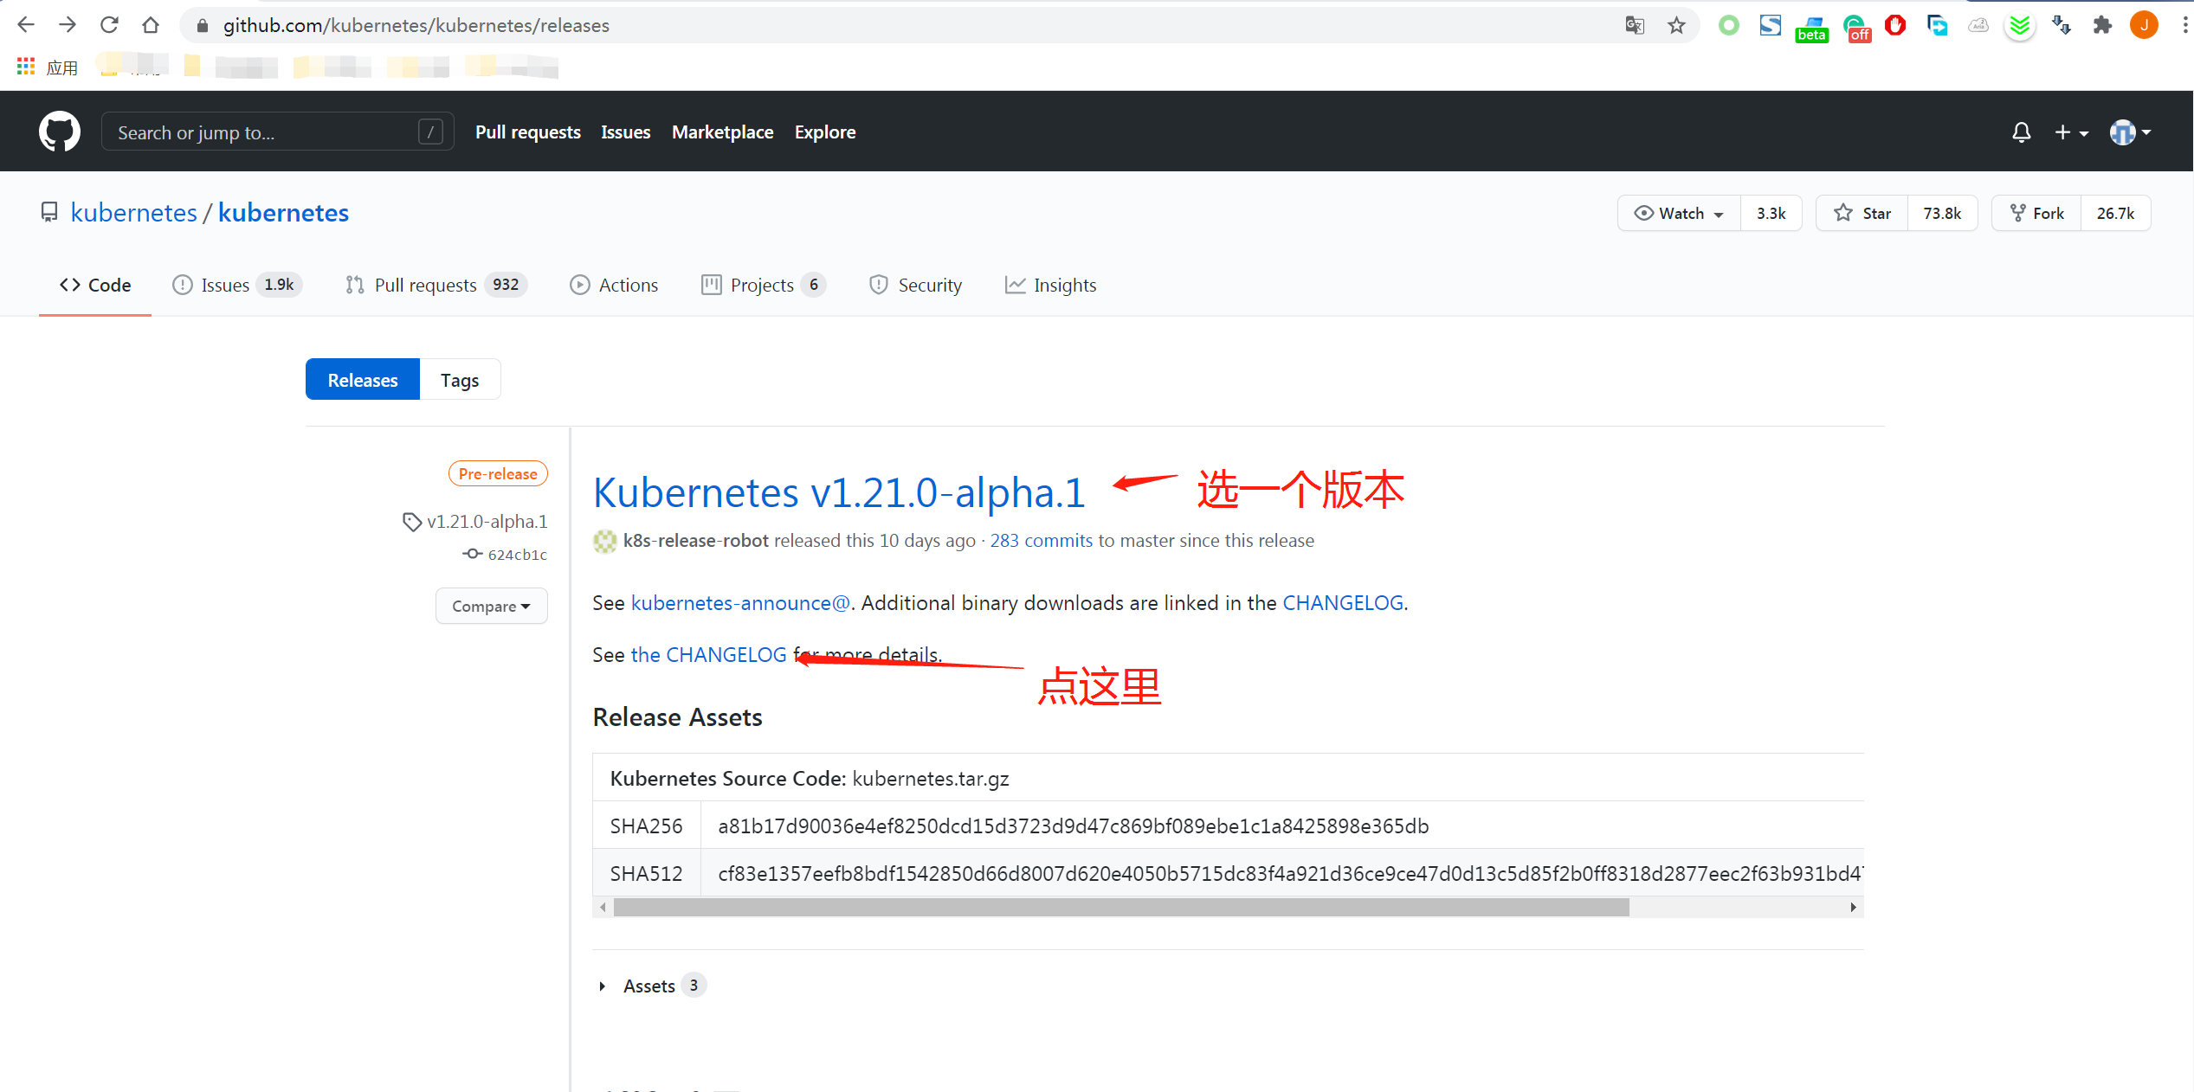
Task: Click the GitHub octocat logo
Action: tap(59, 132)
